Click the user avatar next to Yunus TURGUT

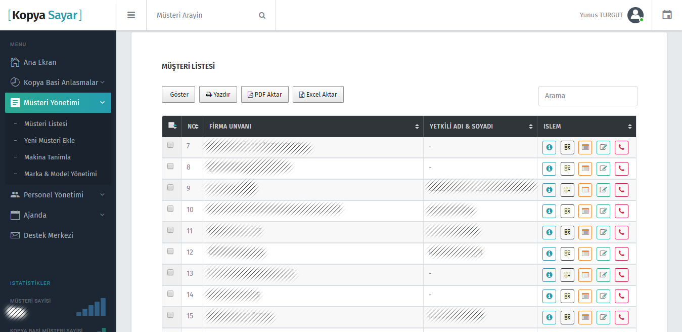tap(635, 15)
